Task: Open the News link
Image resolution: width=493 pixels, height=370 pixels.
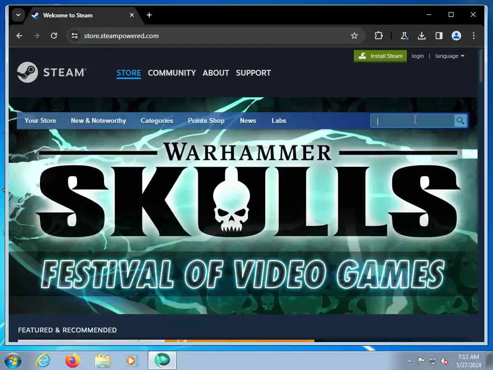Action: point(248,121)
